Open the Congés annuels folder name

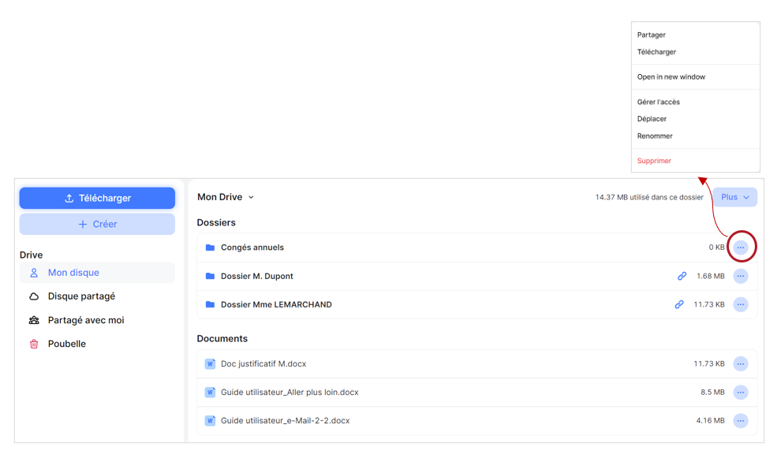[x=252, y=248]
